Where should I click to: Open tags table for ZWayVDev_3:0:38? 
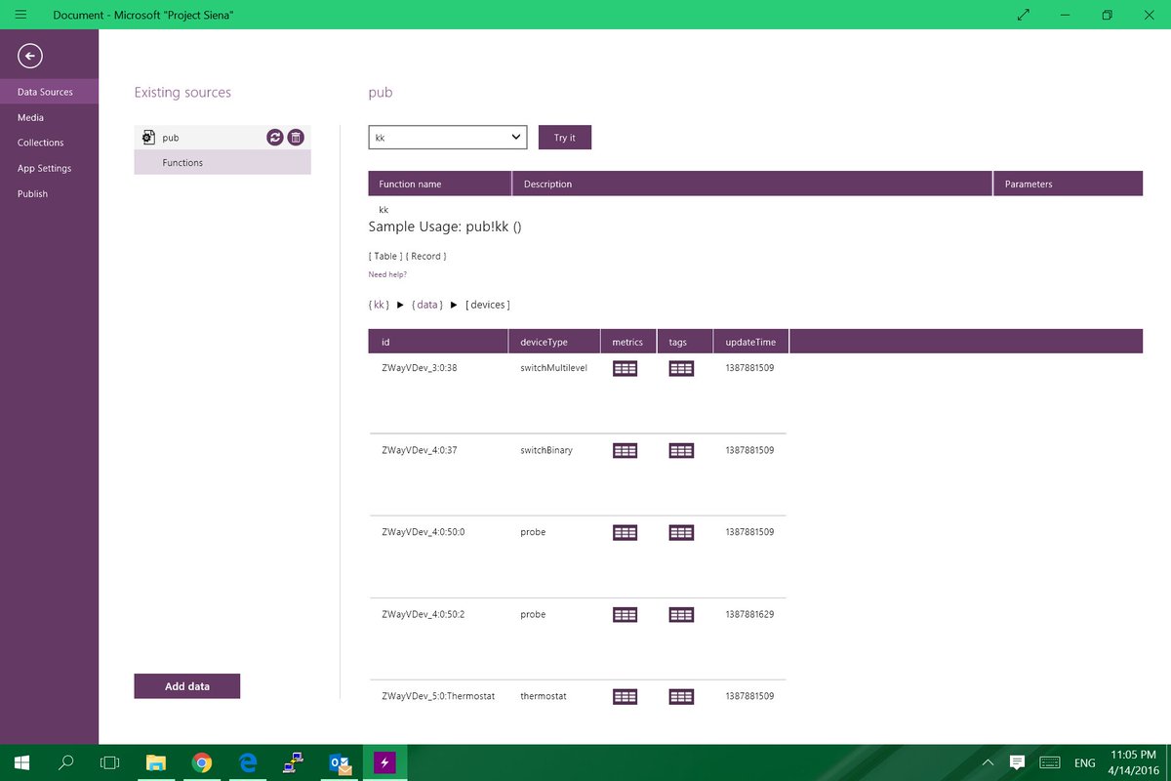pos(681,368)
